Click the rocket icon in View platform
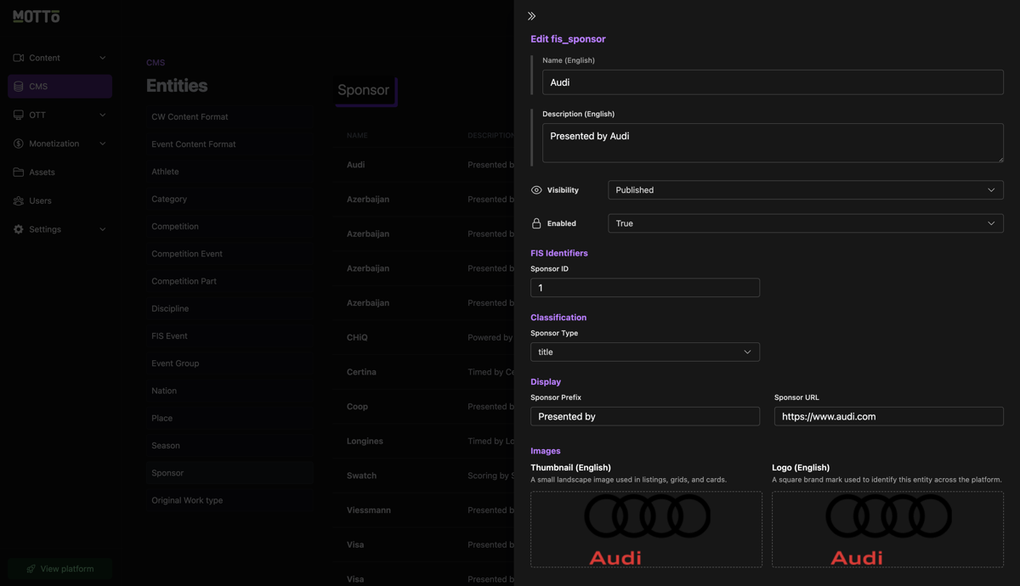Image resolution: width=1020 pixels, height=586 pixels. click(x=31, y=569)
